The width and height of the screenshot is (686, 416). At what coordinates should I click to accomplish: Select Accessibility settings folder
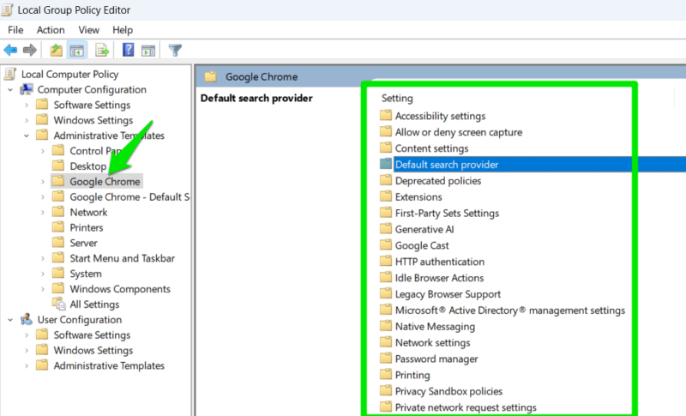pyautogui.click(x=440, y=116)
